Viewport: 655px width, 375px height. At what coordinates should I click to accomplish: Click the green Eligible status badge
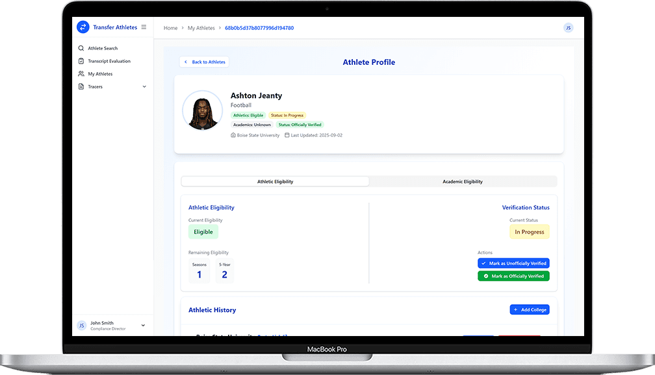(x=203, y=232)
